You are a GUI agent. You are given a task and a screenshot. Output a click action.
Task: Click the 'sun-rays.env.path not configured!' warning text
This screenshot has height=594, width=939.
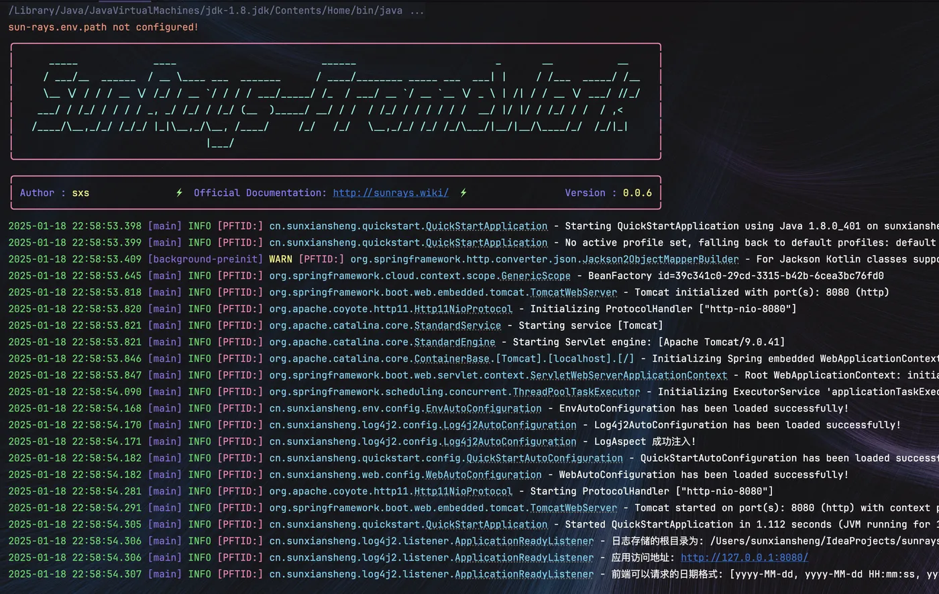(103, 28)
